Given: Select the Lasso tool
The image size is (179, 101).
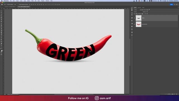Looking at the screenshot, I should [1, 12].
